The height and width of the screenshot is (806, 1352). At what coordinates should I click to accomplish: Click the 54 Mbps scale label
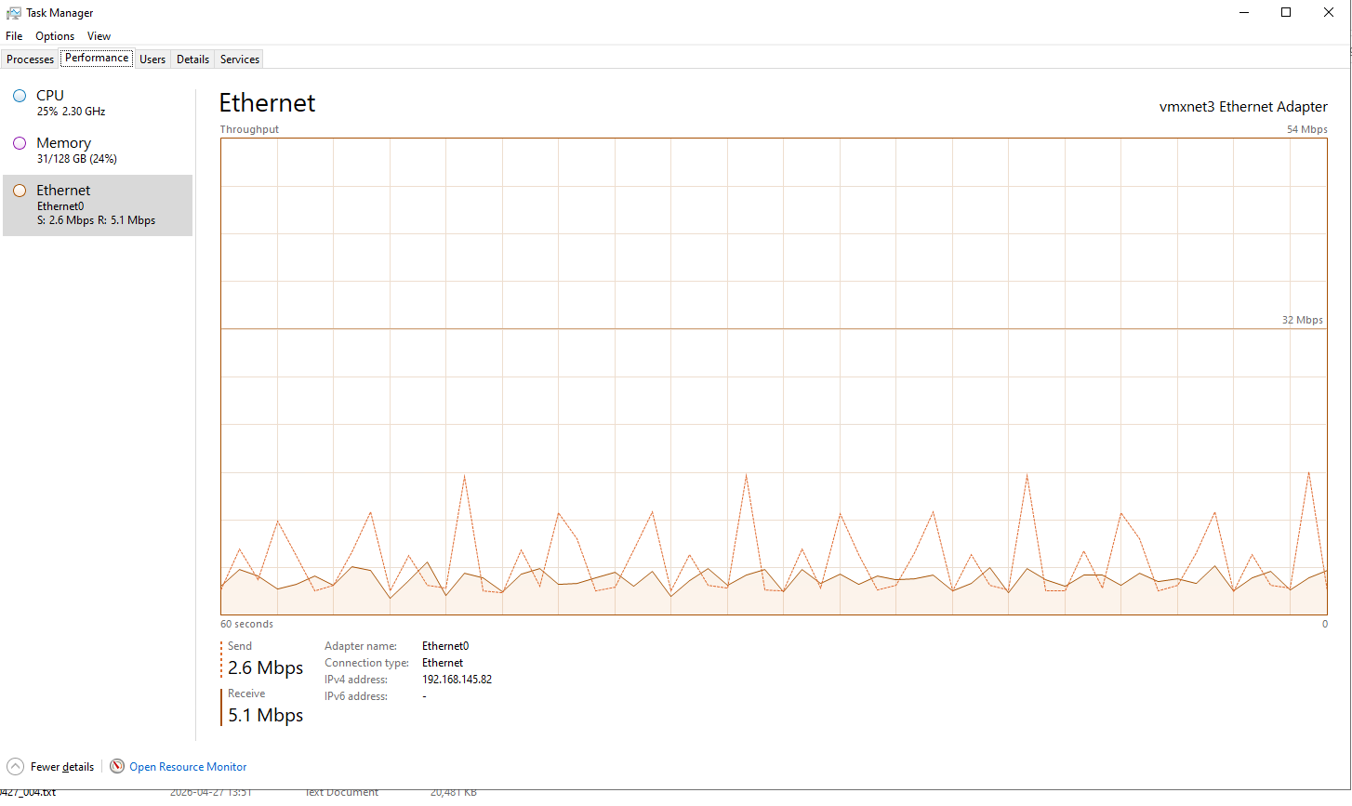[x=1306, y=129]
